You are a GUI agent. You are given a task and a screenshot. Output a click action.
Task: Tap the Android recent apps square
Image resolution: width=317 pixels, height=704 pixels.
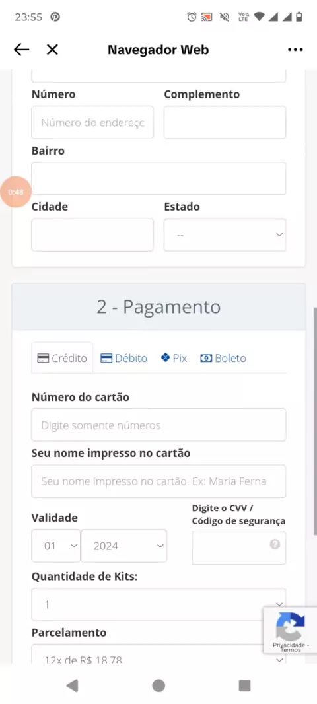point(244,685)
